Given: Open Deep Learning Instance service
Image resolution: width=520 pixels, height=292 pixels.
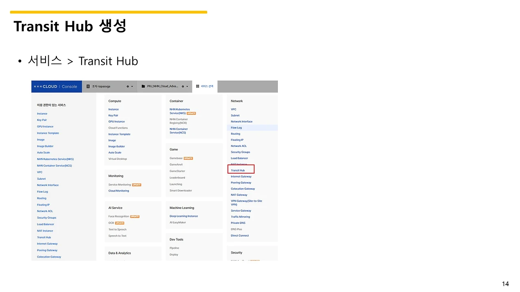Looking at the screenshot, I should tap(184, 216).
